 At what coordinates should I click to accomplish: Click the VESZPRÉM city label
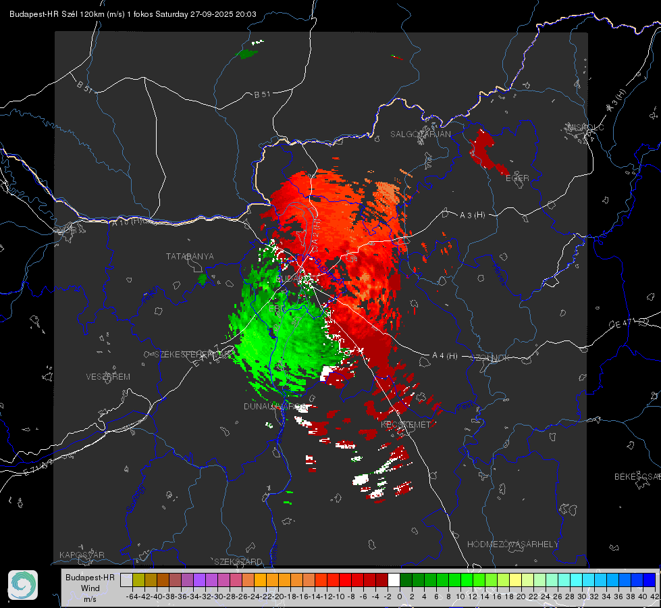[x=108, y=377]
